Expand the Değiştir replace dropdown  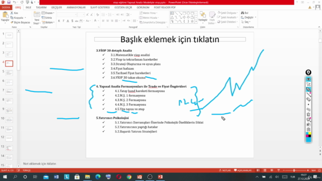tap(249, 18)
